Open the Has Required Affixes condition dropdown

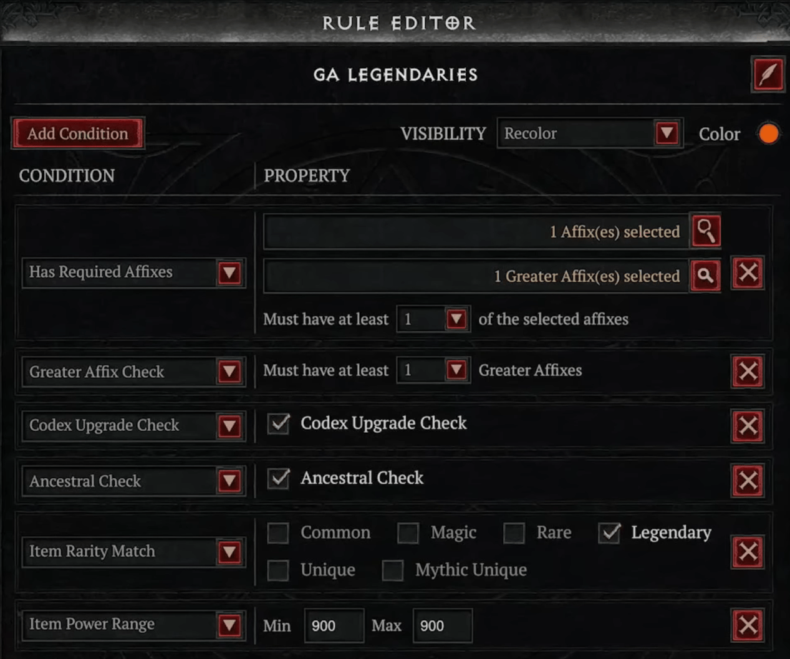[x=229, y=272]
